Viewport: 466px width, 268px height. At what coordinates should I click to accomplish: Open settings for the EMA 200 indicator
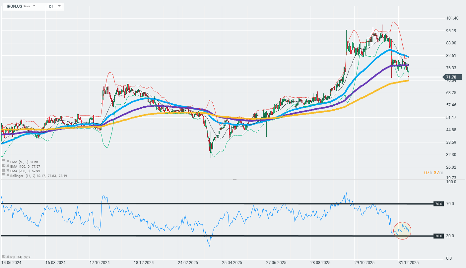point(3,171)
